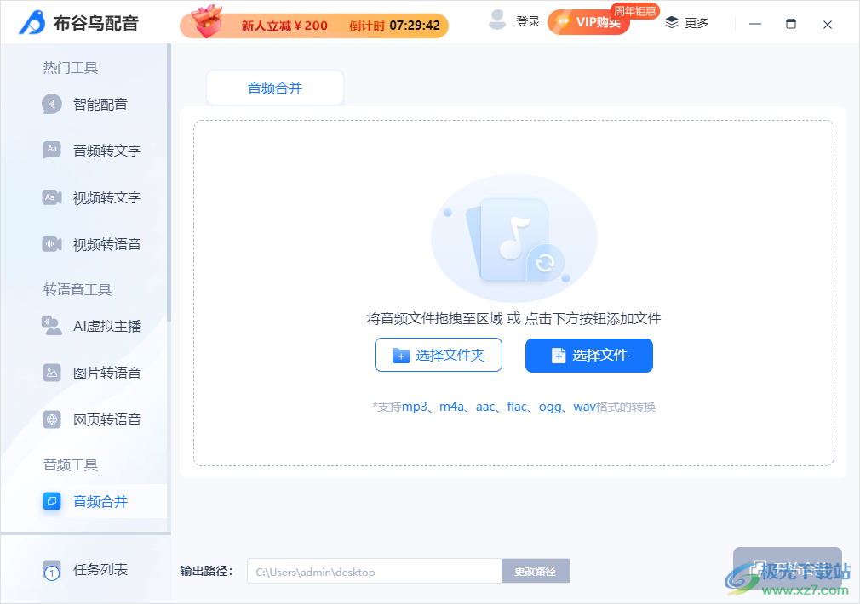Click the 网页转语音 globe icon
Screen dimensions: 860x604
[x=52, y=419]
